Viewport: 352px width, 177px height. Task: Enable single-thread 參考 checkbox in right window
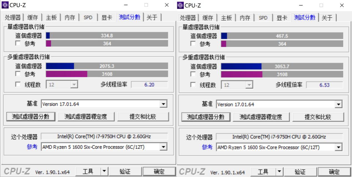click(x=193, y=44)
